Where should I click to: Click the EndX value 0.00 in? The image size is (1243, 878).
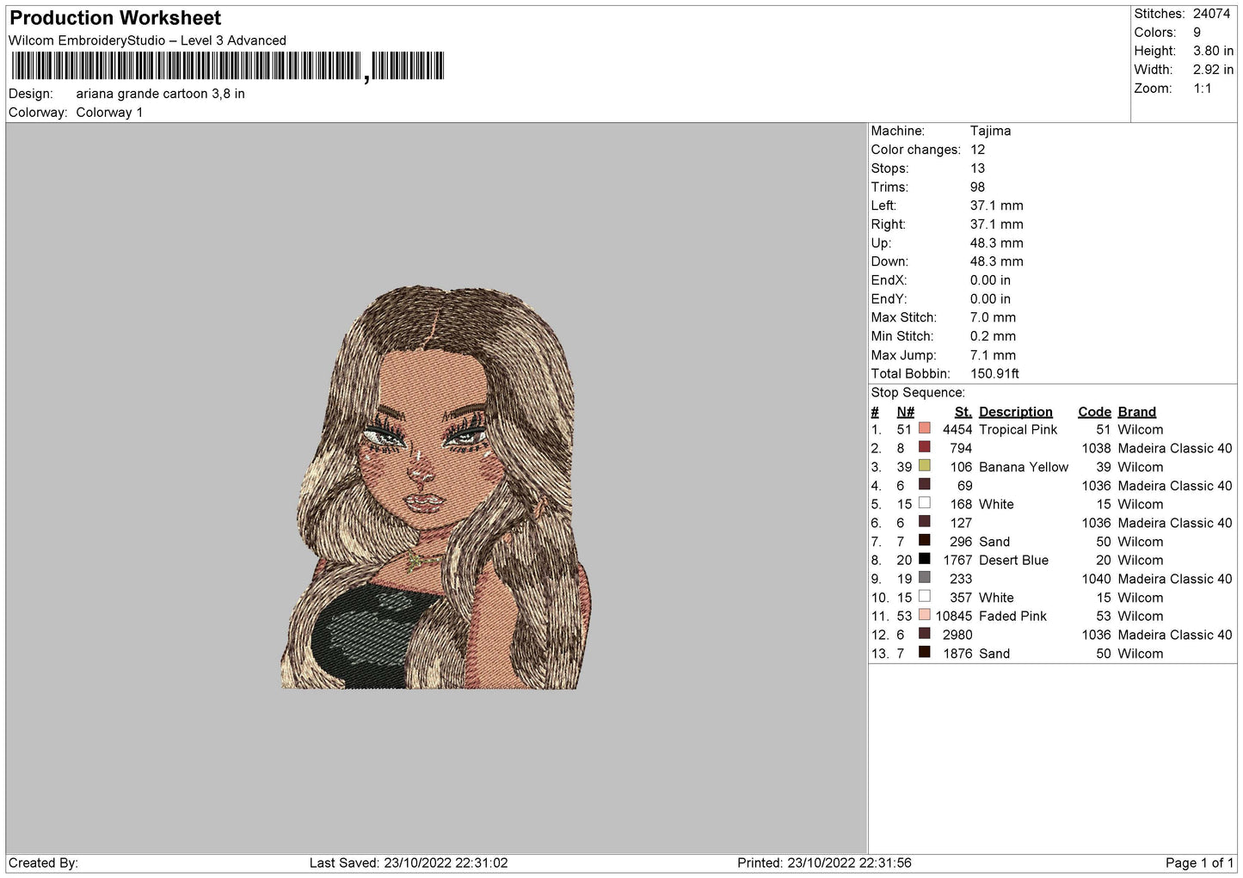coord(990,280)
